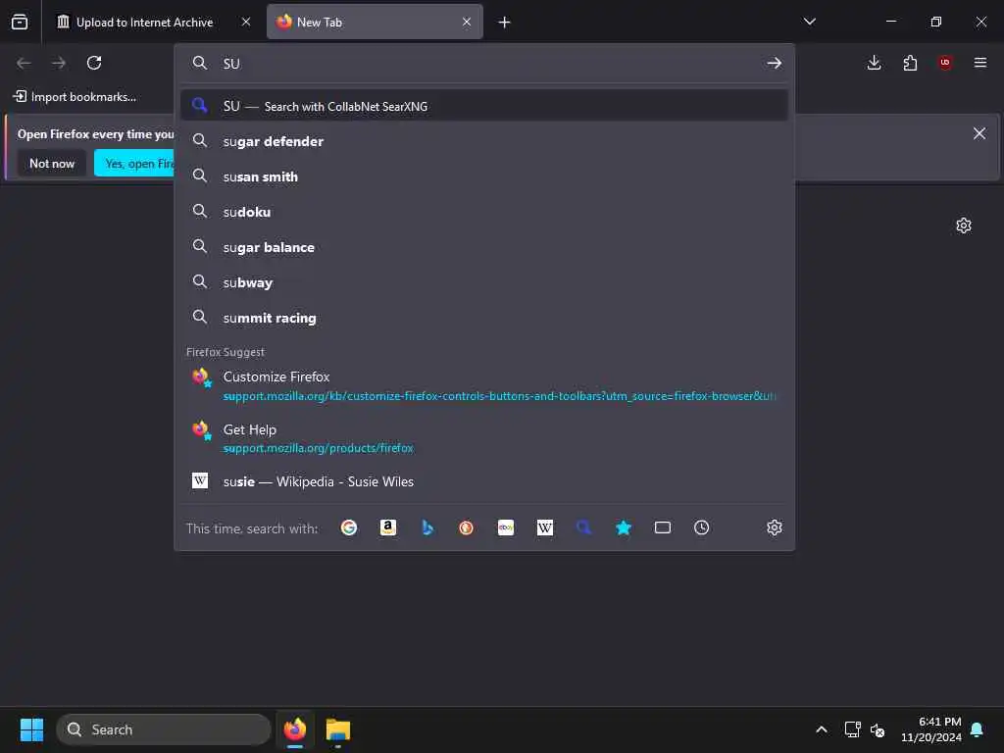Reload the current page
The image size is (1004, 753).
coord(94,63)
